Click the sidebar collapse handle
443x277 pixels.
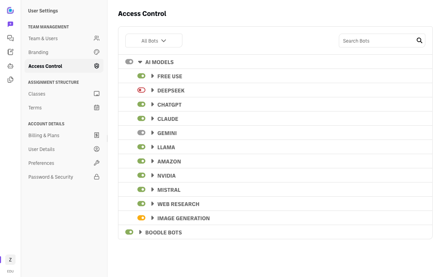pos(107,138)
